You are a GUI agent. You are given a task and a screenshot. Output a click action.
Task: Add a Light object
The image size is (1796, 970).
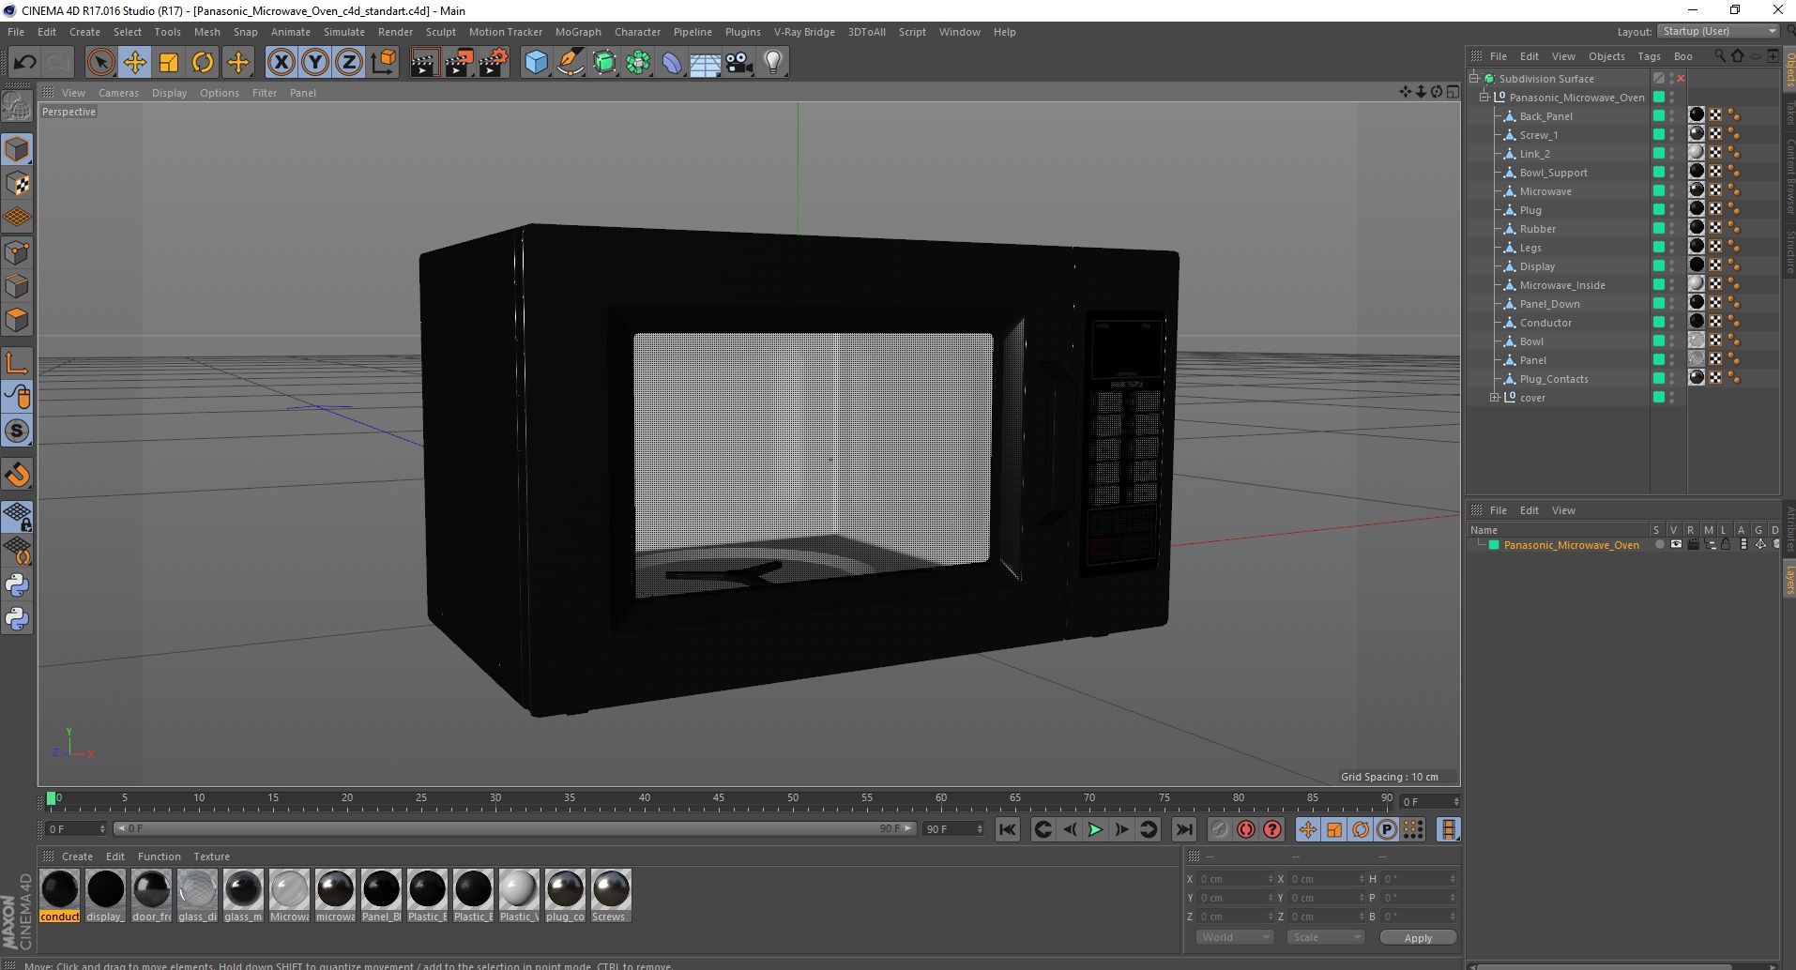773,63
